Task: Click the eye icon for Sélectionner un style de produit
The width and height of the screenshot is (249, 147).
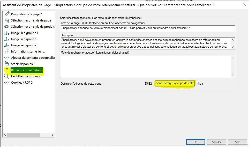Action: click(7, 27)
